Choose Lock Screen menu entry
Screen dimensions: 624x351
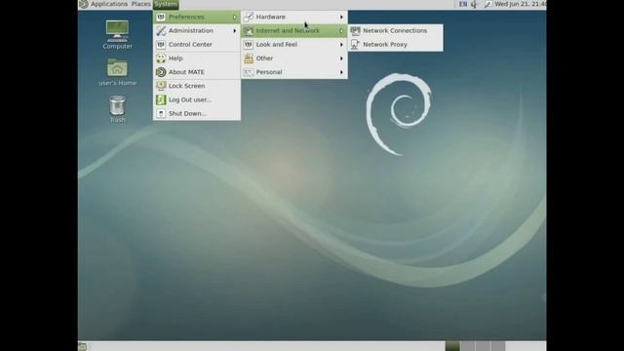click(x=197, y=86)
